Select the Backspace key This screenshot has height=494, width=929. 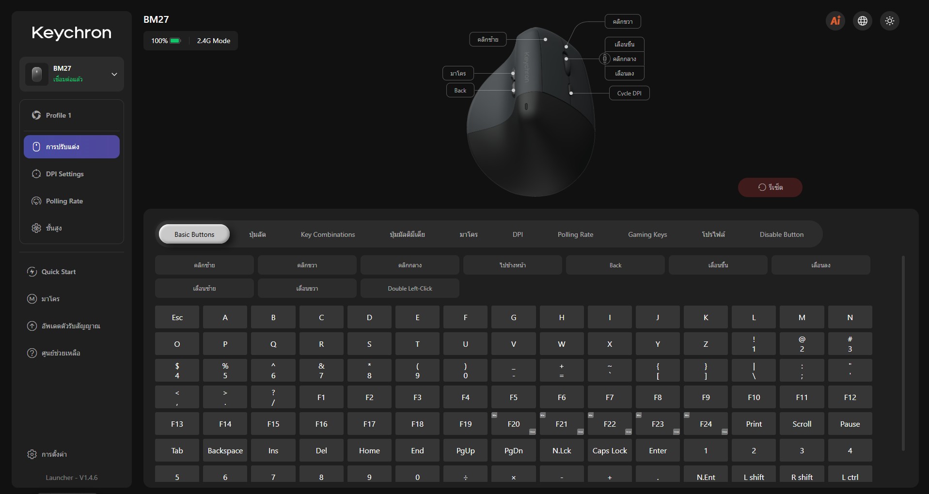click(x=225, y=450)
